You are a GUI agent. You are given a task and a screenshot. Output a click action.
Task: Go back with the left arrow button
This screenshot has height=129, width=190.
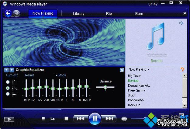pyautogui.click(x=8, y=13)
